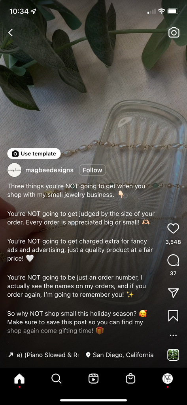Open Reels tab in bottom bar
187x405 pixels.
coord(93,379)
